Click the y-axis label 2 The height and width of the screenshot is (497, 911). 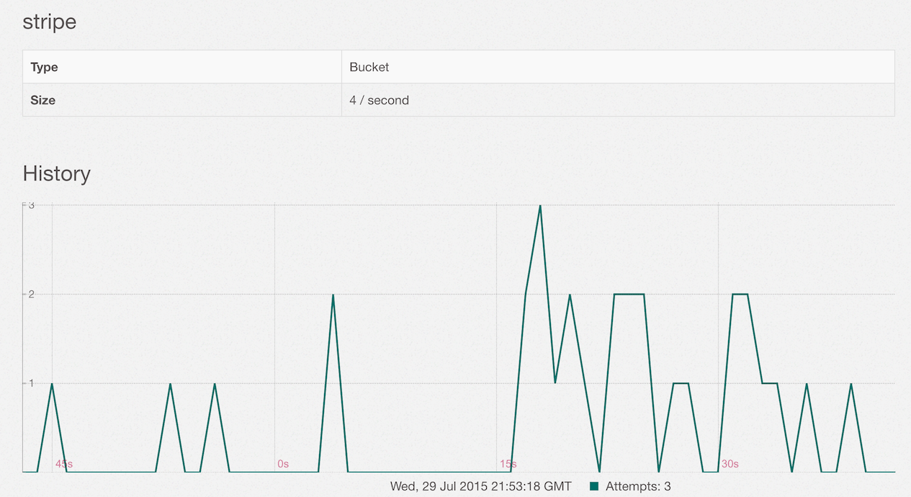coord(31,294)
